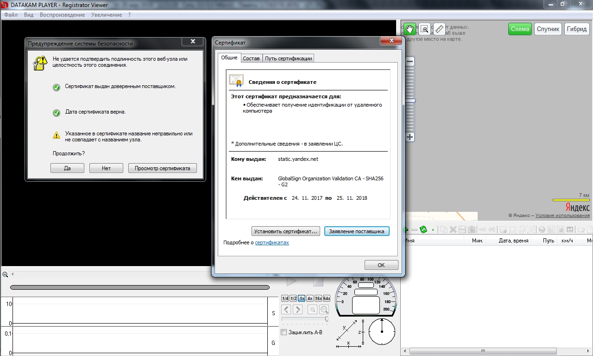Step back with the left arrow button

[287, 310]
